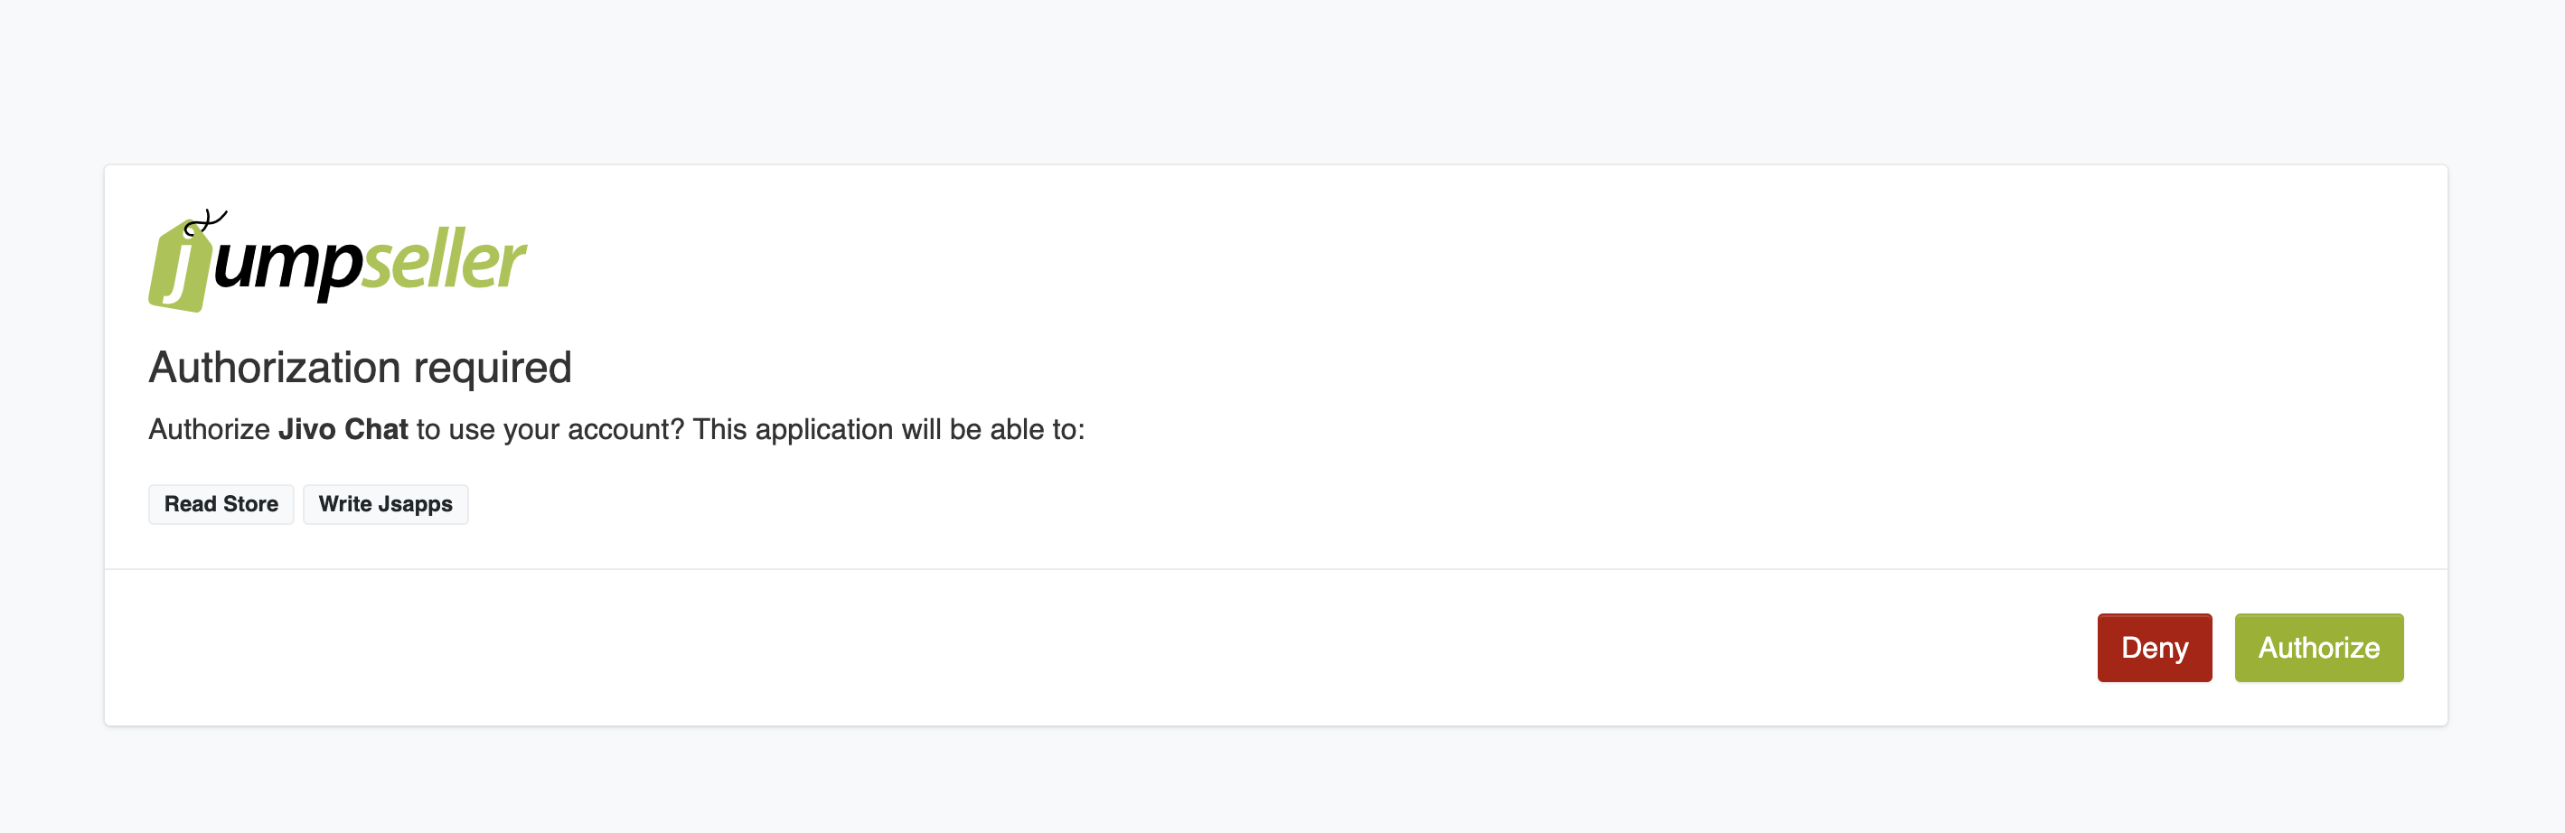Select the Write Jsapps permission badge

tap(385, 504)
